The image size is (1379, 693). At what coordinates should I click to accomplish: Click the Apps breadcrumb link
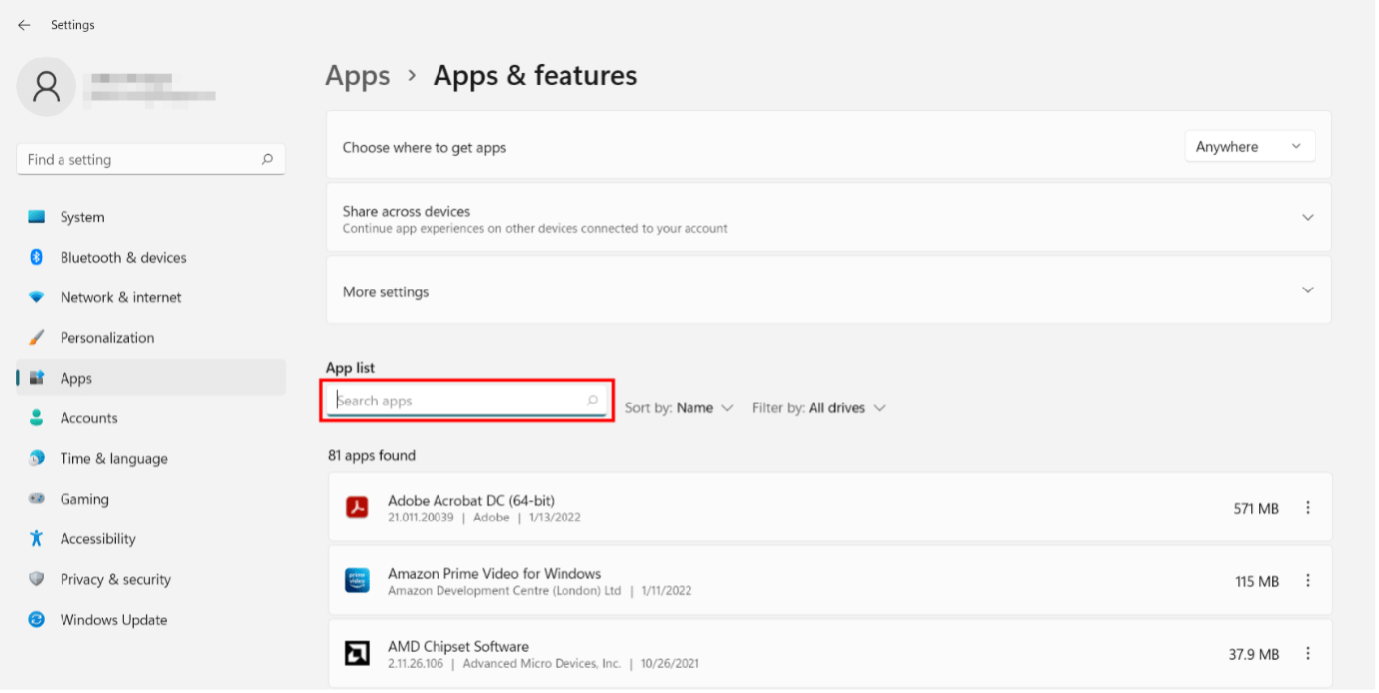point(358,76)
